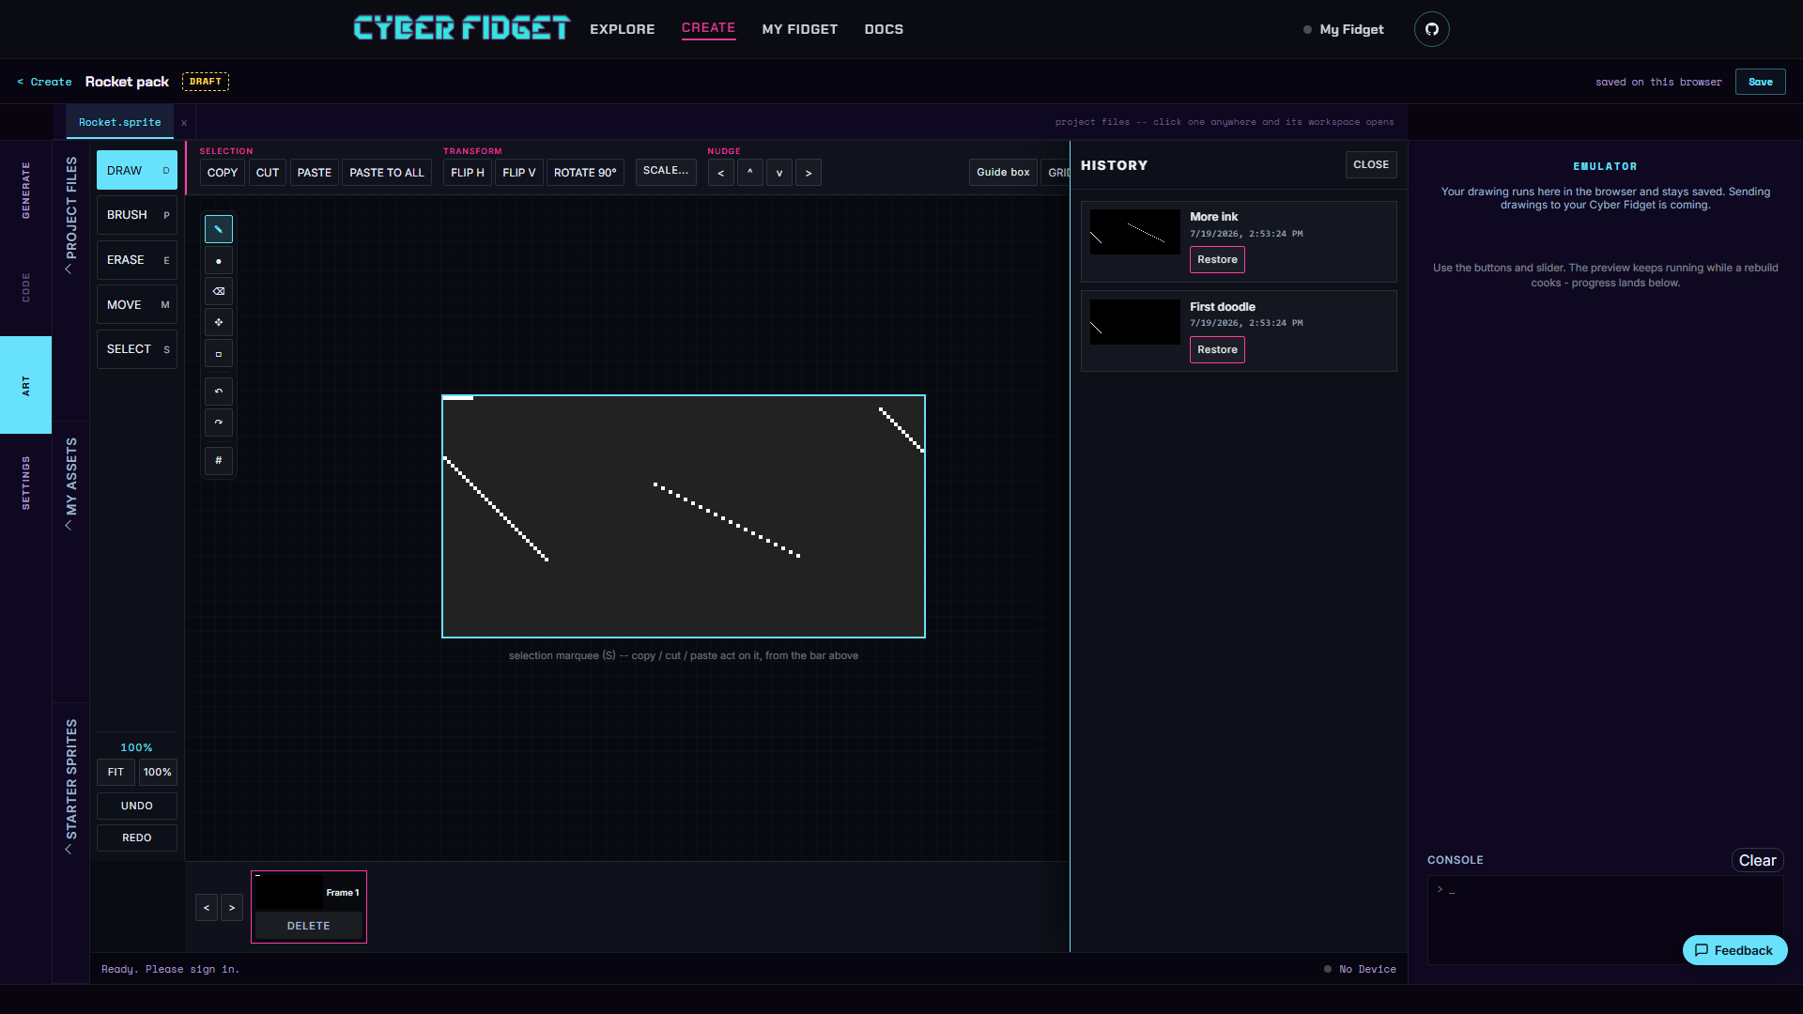Image resolution: width=1803 pixels, height=1014 pixels.
Task: Activate the MOVE tool mode
Action: tap(137, 305)
